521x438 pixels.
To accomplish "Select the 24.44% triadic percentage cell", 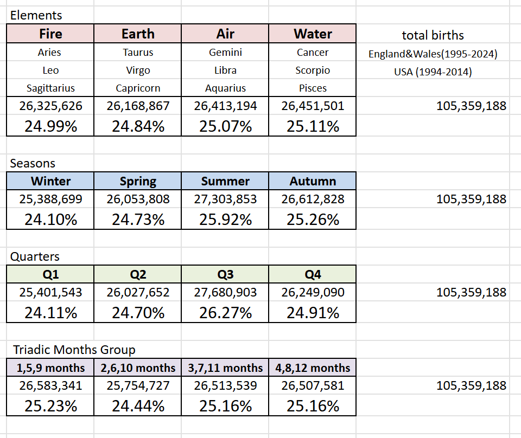I will [x=138, y=407].
